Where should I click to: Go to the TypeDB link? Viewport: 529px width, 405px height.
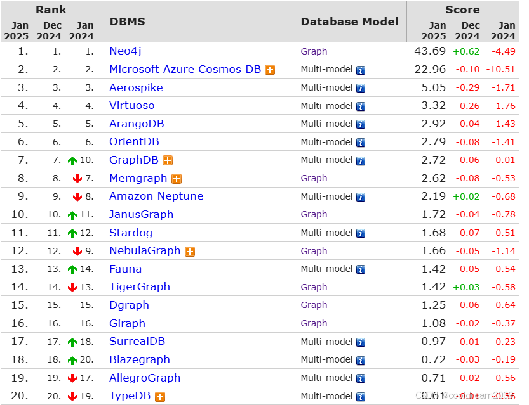point(130,396)
